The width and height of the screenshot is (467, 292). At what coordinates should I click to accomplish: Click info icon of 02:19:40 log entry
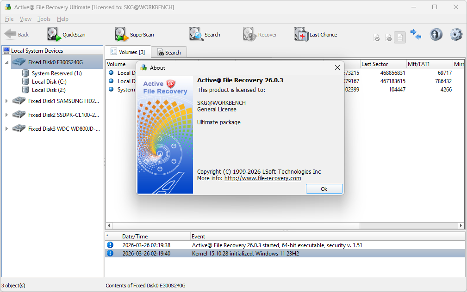point(110,253)
